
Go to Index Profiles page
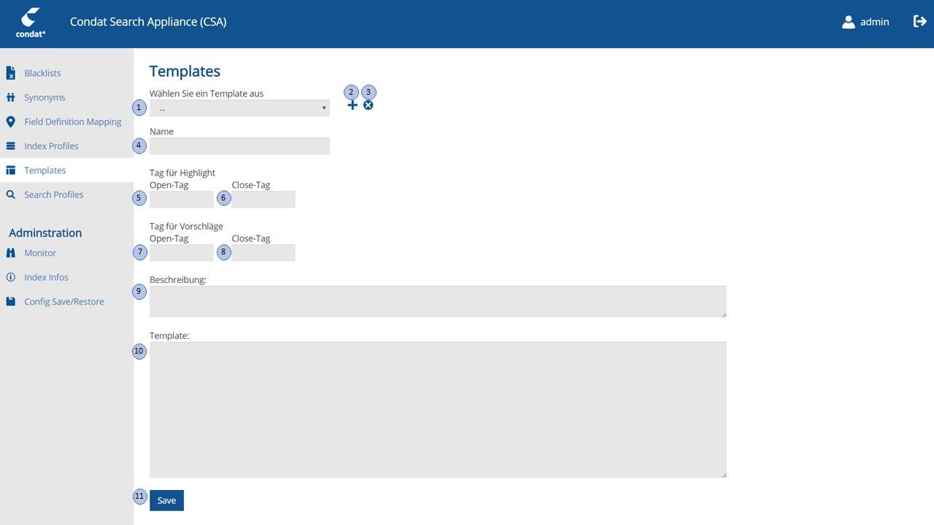(x=51, y=146)
